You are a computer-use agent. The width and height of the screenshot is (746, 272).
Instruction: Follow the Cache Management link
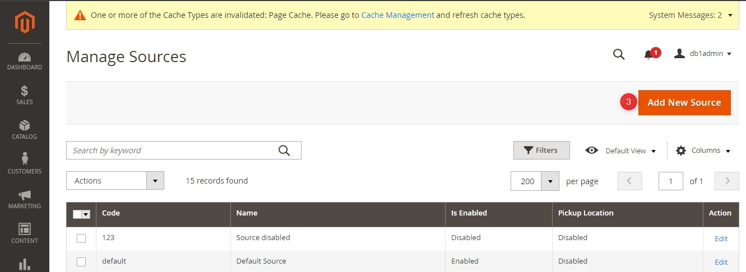(x=397, y=15)
